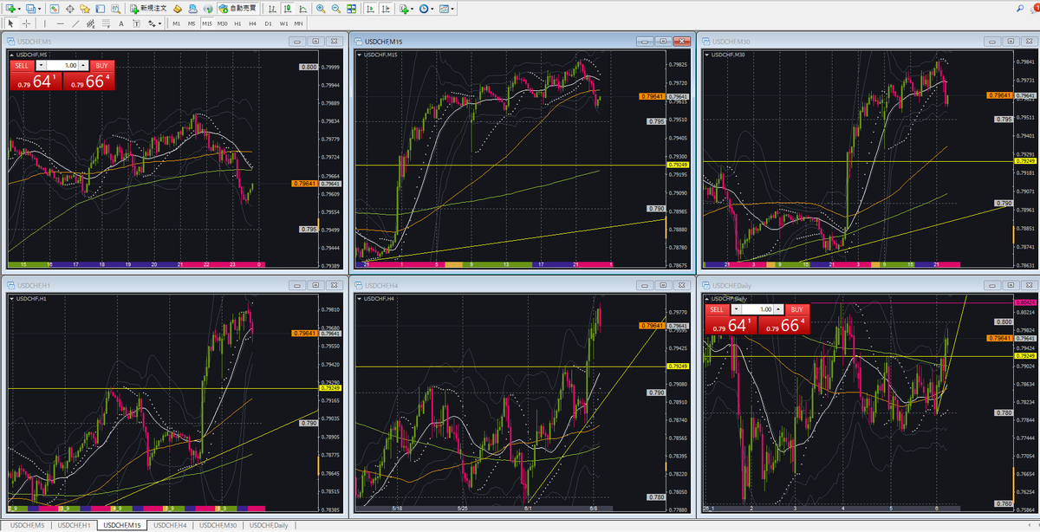Select the text label 'T' tool
This screenshot has width=1040, height=532.
pyautogui.click(x=136, y=23)
